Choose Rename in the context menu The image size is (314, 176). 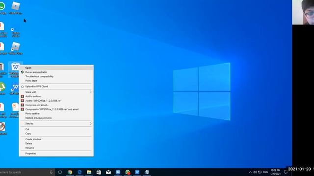tap(56, 148)
